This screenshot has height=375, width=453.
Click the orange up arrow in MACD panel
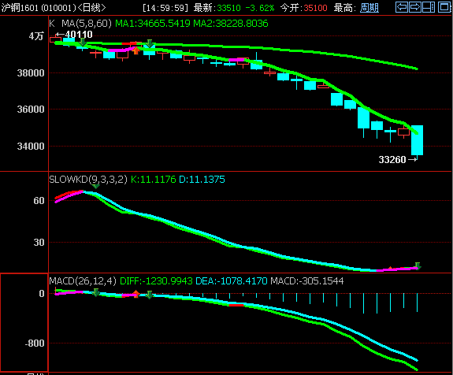136,294
